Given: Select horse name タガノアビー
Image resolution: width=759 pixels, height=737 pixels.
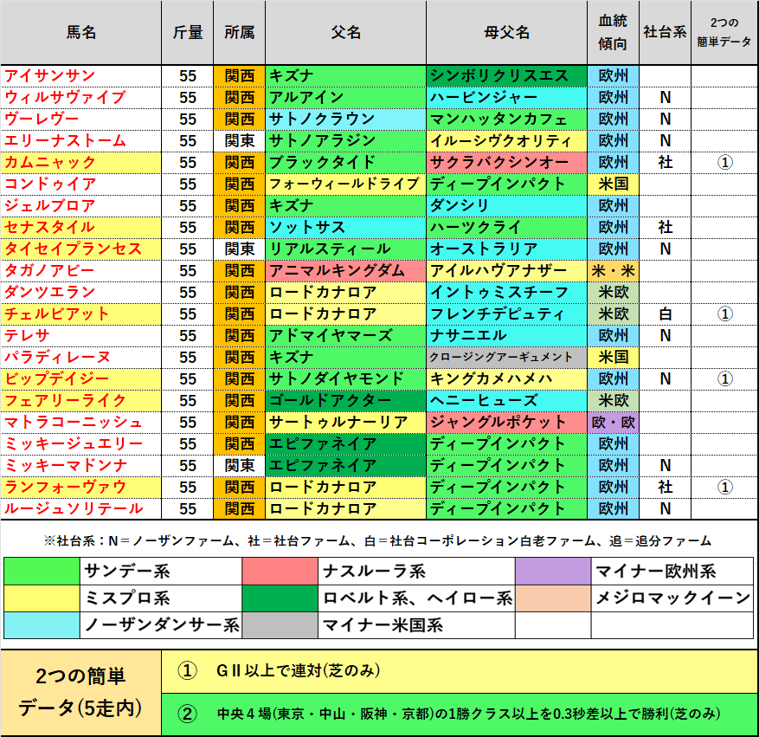Looking at the screenshot, I should [80, 271].
